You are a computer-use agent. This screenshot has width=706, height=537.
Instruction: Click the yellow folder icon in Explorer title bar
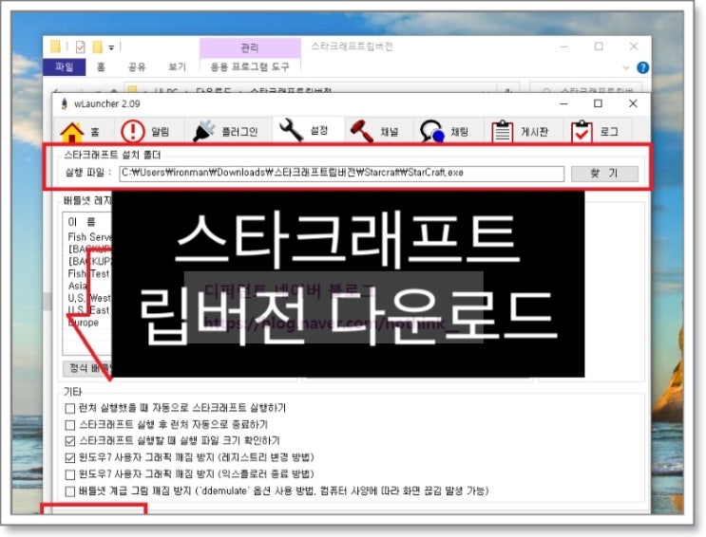pos(55,46)
